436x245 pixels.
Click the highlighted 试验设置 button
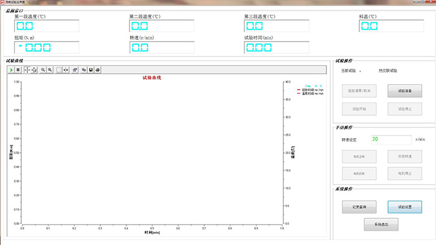tap(405, 207)
